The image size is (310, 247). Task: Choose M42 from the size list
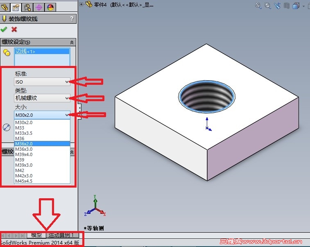42,170
